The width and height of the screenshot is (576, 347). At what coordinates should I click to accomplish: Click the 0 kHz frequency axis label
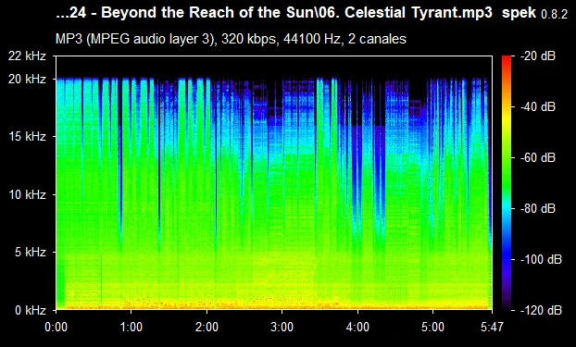point(31,310)
